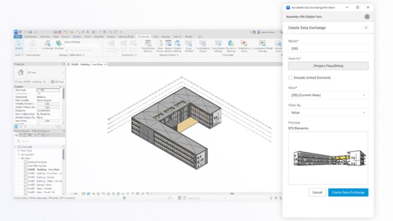
Task: Click the Modify tool in ribbon
Action: 19,46
